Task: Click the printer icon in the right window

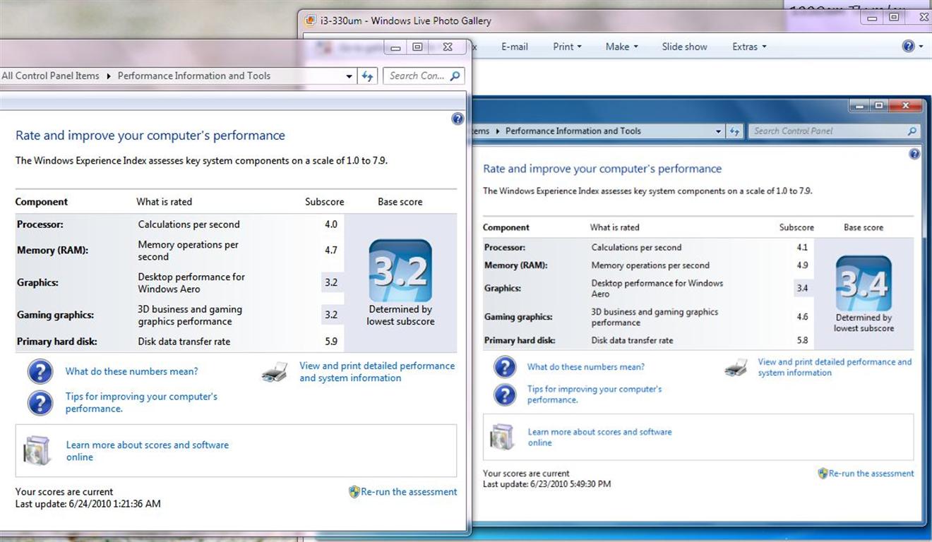Action: [736, 368]
